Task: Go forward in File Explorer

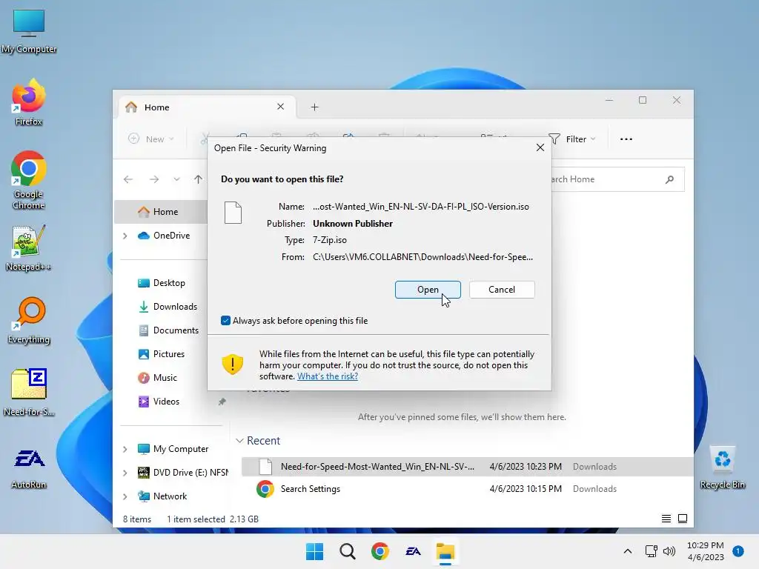Action: click(x=154, y=179)
